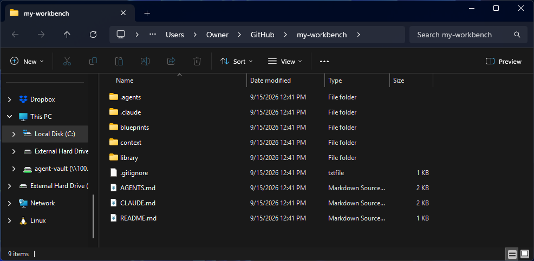534x261 pixels.
Task: Open the Sort dropdown menu
Action: pyautogui.click(x=237, y=62)
